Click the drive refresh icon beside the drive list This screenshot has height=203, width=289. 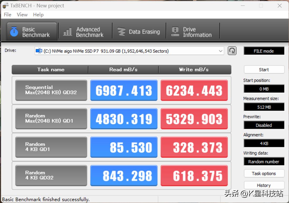click(232, 51)
